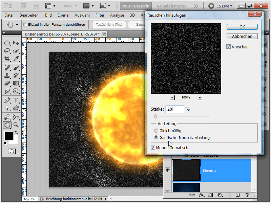The height and width of the screenshot is (203, 271).
Task: Select the Crop tool
Action: click(x=7, y=58)
